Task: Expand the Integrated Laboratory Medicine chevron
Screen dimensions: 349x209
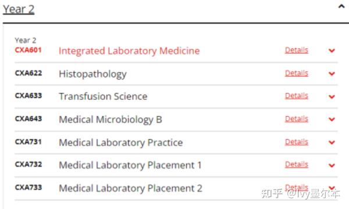Action: coord(332,51)
